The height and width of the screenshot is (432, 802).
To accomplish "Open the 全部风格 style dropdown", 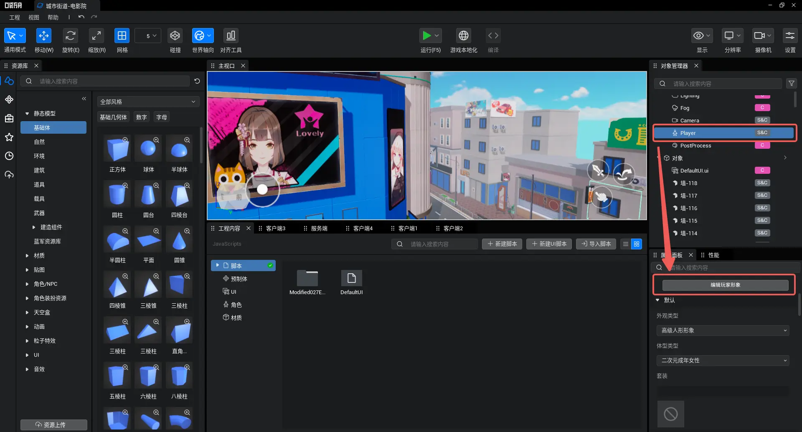I will click(x=148, y=102).
